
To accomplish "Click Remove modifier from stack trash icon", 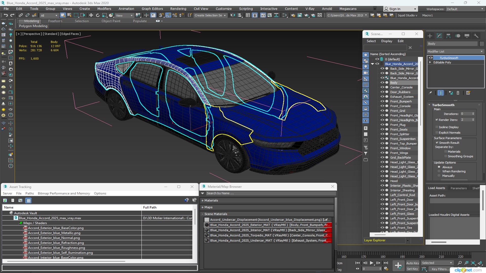I will [x=458, y=93].
